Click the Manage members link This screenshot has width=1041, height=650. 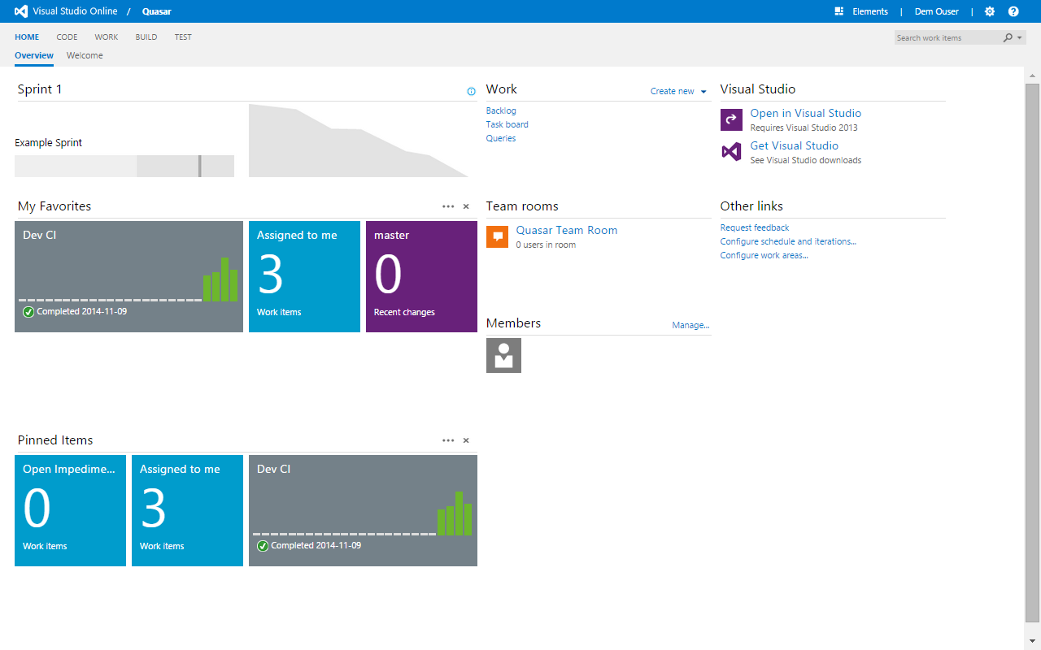pos(690,325)
